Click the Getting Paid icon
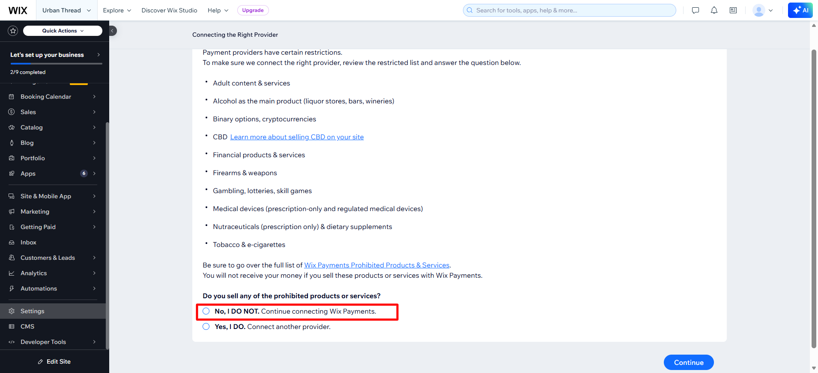Image resolution: width=818 pixels, height=373 pixels. (12, 227)
